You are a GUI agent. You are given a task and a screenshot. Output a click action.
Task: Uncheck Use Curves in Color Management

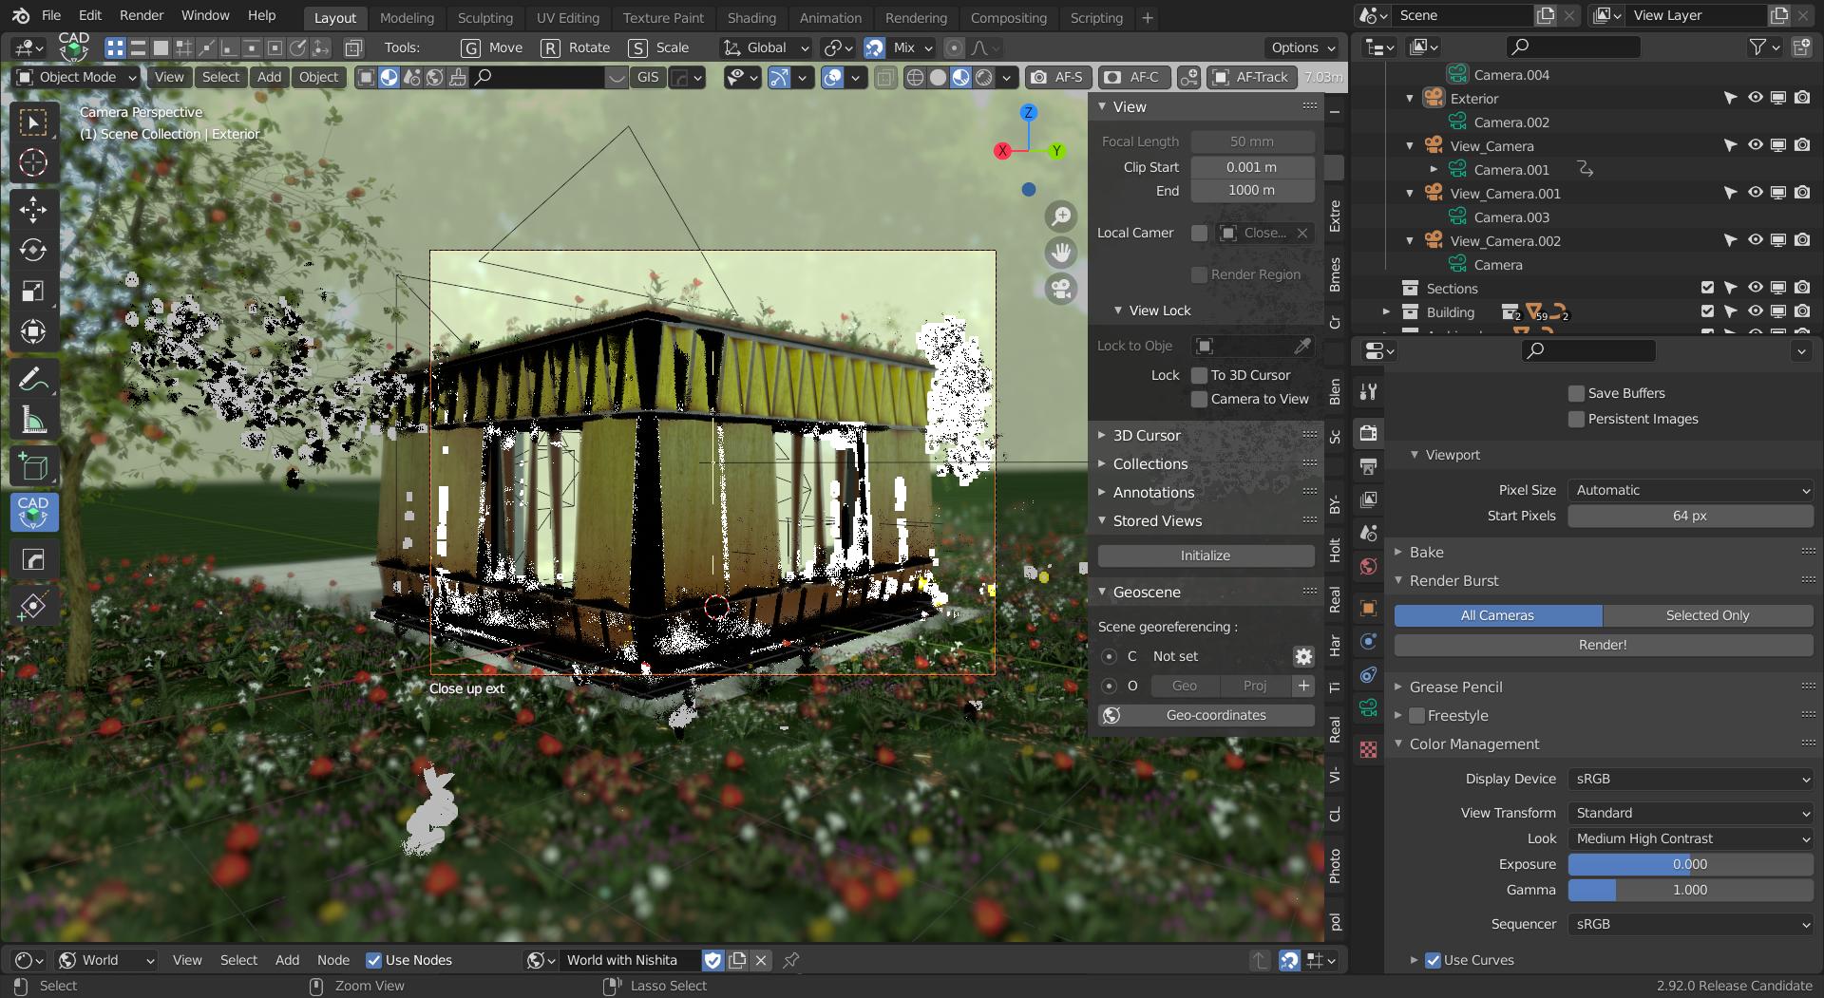click(x=1434, y=960)
